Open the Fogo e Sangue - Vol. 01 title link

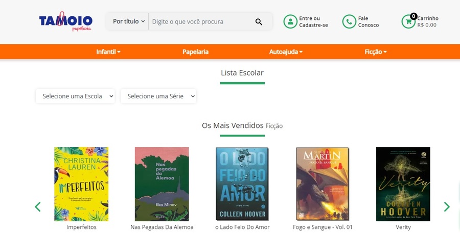click(323, 227)
